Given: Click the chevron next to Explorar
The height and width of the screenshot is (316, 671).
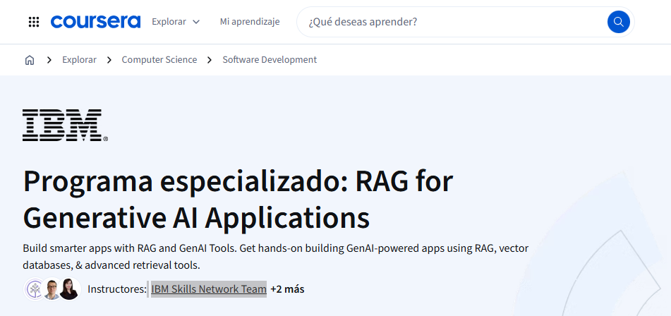Looking at the screenshot, I should tap(196, 22).
